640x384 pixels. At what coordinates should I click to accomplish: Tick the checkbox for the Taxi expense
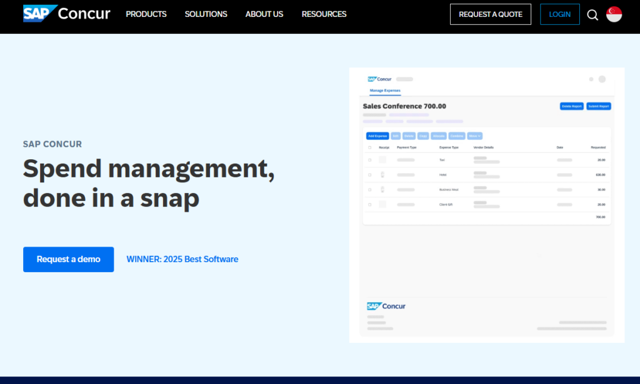[x=369, y=160]
